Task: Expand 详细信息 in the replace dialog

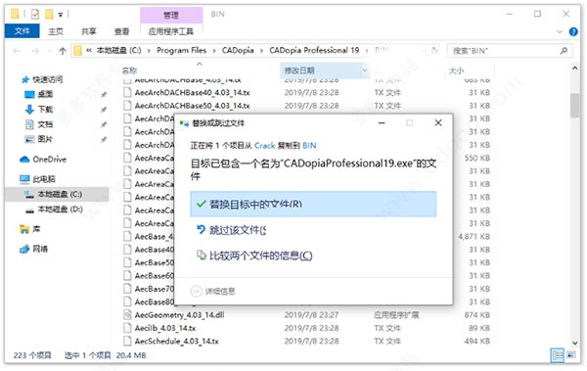Action: [212, 291]
